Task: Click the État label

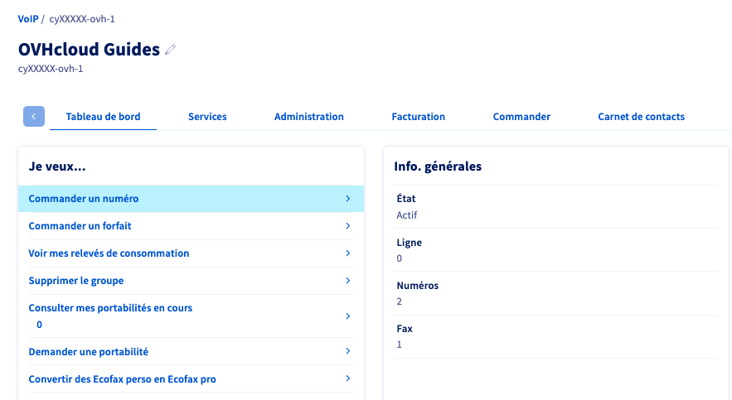Action: point(406,199)
